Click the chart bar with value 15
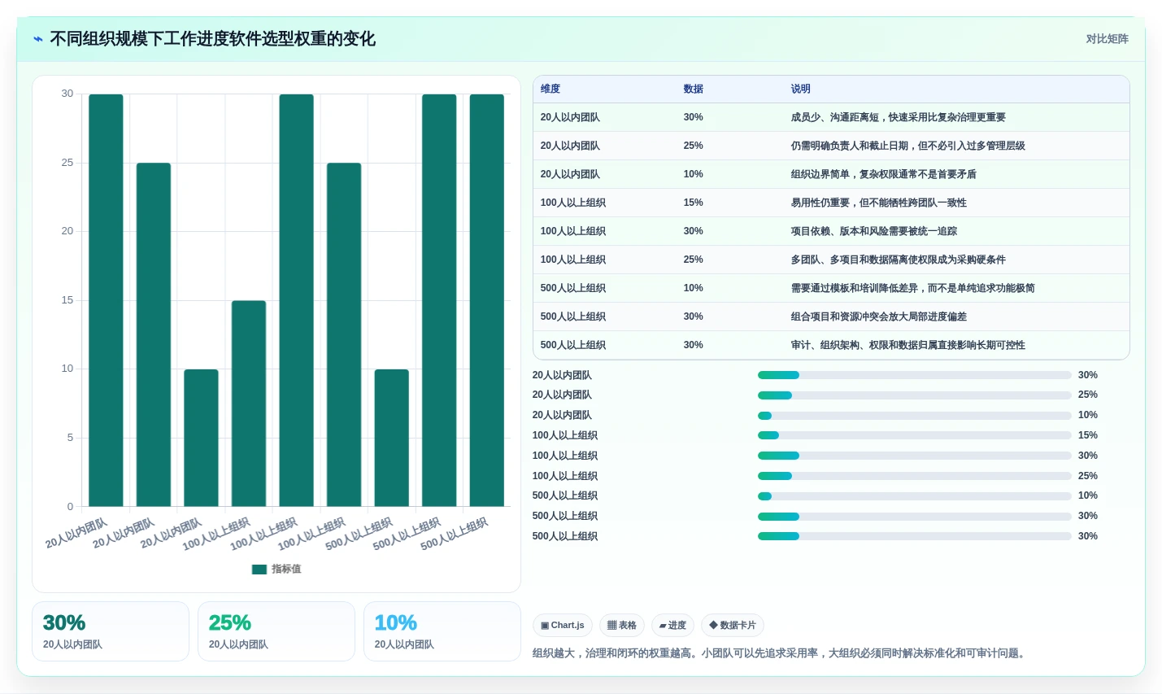This screenshot has width=1162, height=694. click(x=249, y=404)
